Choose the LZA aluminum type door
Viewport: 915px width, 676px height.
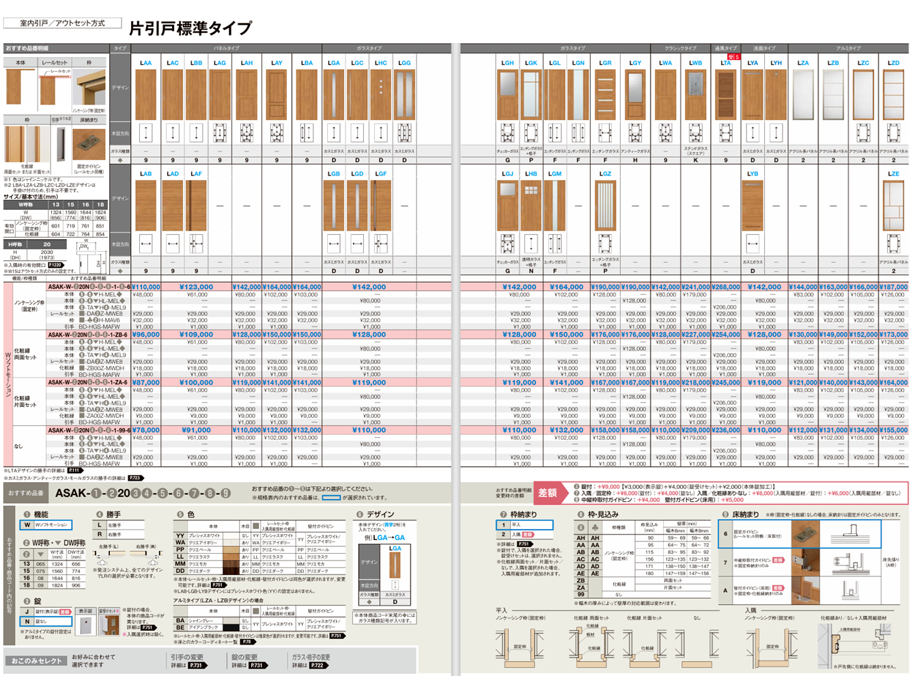coord(803,94)
